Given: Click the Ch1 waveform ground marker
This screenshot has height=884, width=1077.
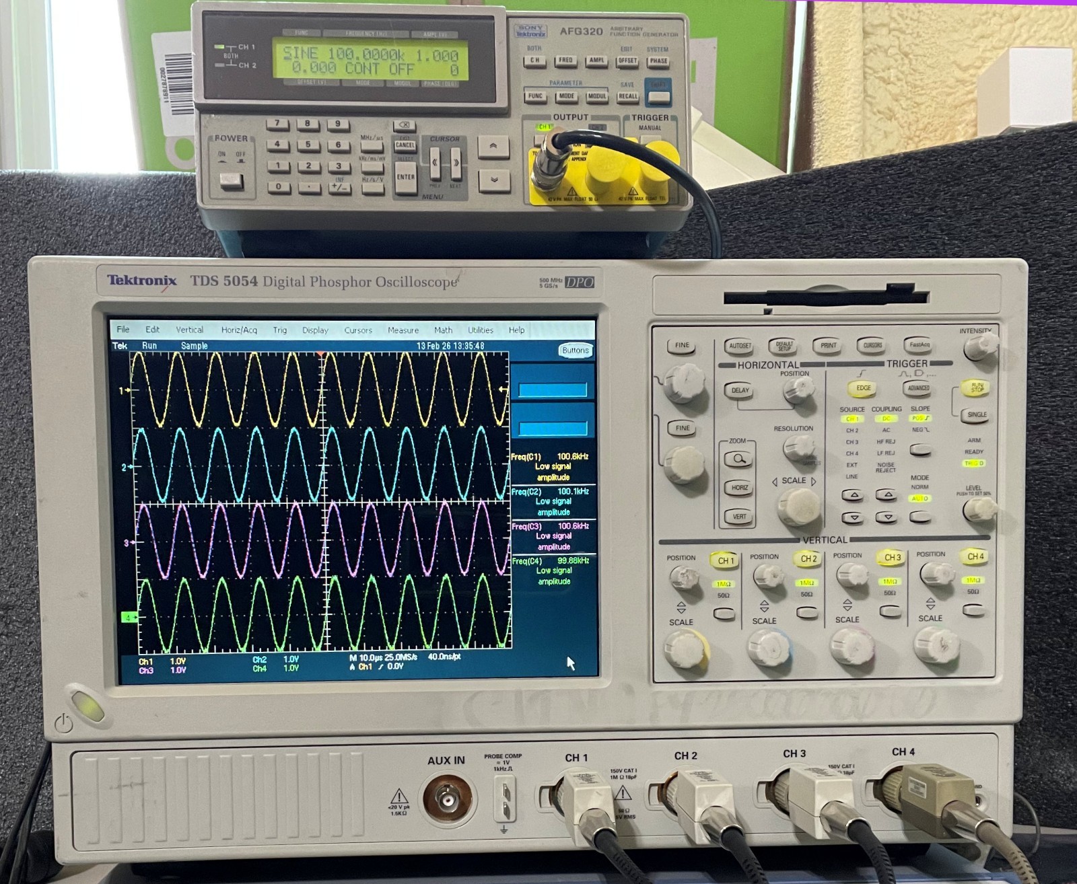Looking at the screenshot, I should point(125,390).
